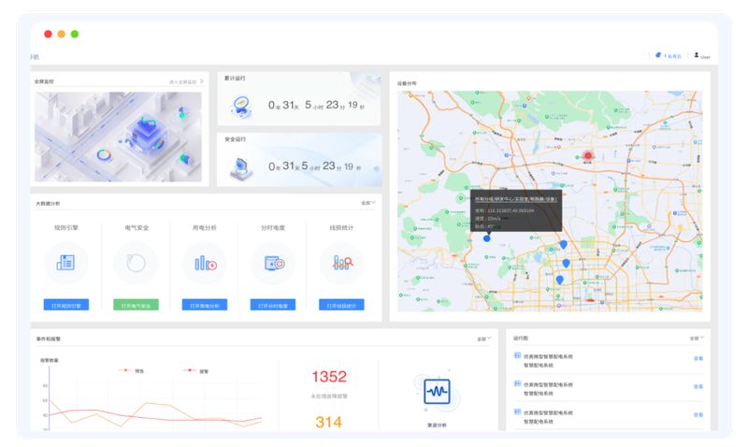Screen dimensions: 748x447
Task: Toggle the 预警 series in chart legend
Action: pyautogui.click(x=132, y=370)
